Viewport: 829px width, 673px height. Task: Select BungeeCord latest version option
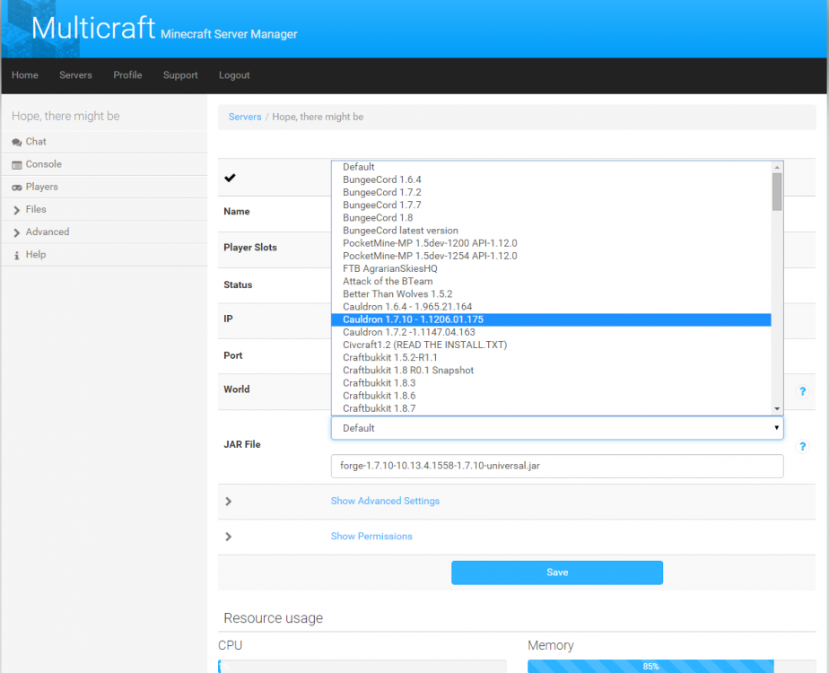pyautogui.click(x=551, y=231)
